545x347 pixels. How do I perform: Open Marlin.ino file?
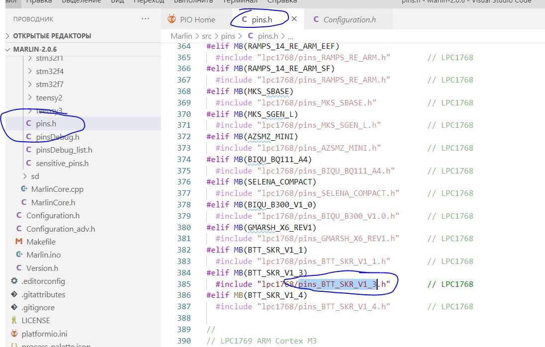pos(43,255)
